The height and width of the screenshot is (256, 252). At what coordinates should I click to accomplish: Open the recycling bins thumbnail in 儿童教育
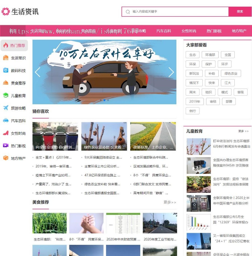pyautogui.click(x=199, y=203)
